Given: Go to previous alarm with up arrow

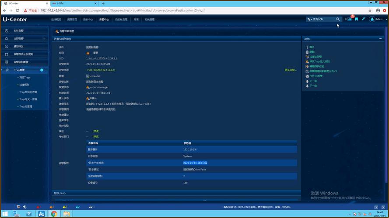Looking at the screenshot, I should point(307,81).
